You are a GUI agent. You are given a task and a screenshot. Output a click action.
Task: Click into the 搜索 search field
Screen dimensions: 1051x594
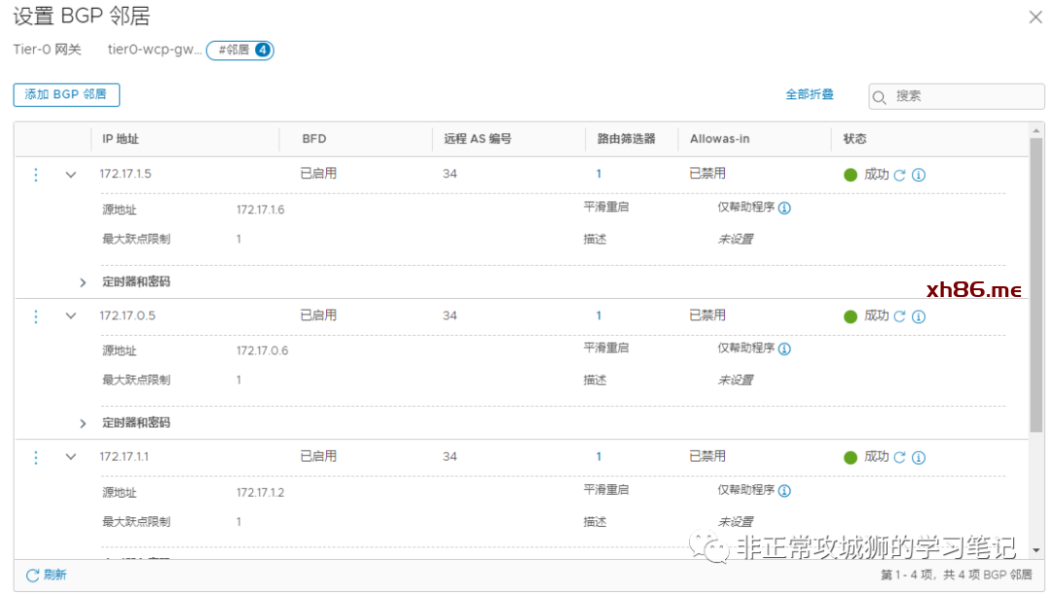[x=963, y=96]
